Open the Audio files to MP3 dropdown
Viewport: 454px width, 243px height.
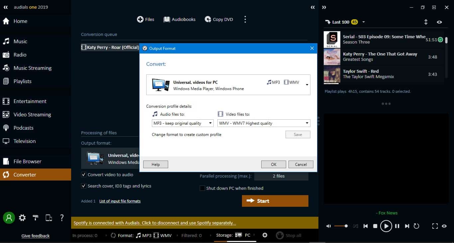[182, 123]
